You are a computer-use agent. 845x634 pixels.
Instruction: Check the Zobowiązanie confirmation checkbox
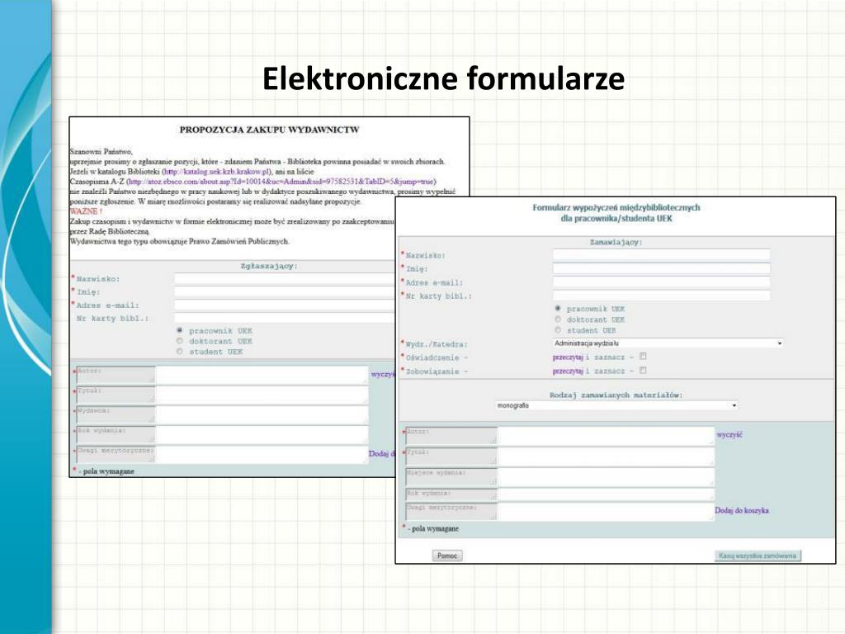[x=643, y=371]
